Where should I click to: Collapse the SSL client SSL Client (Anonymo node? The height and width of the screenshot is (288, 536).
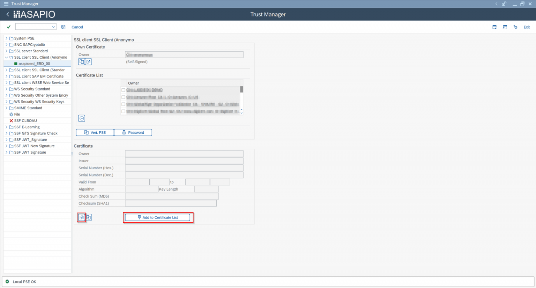click(x=6, y=57)
